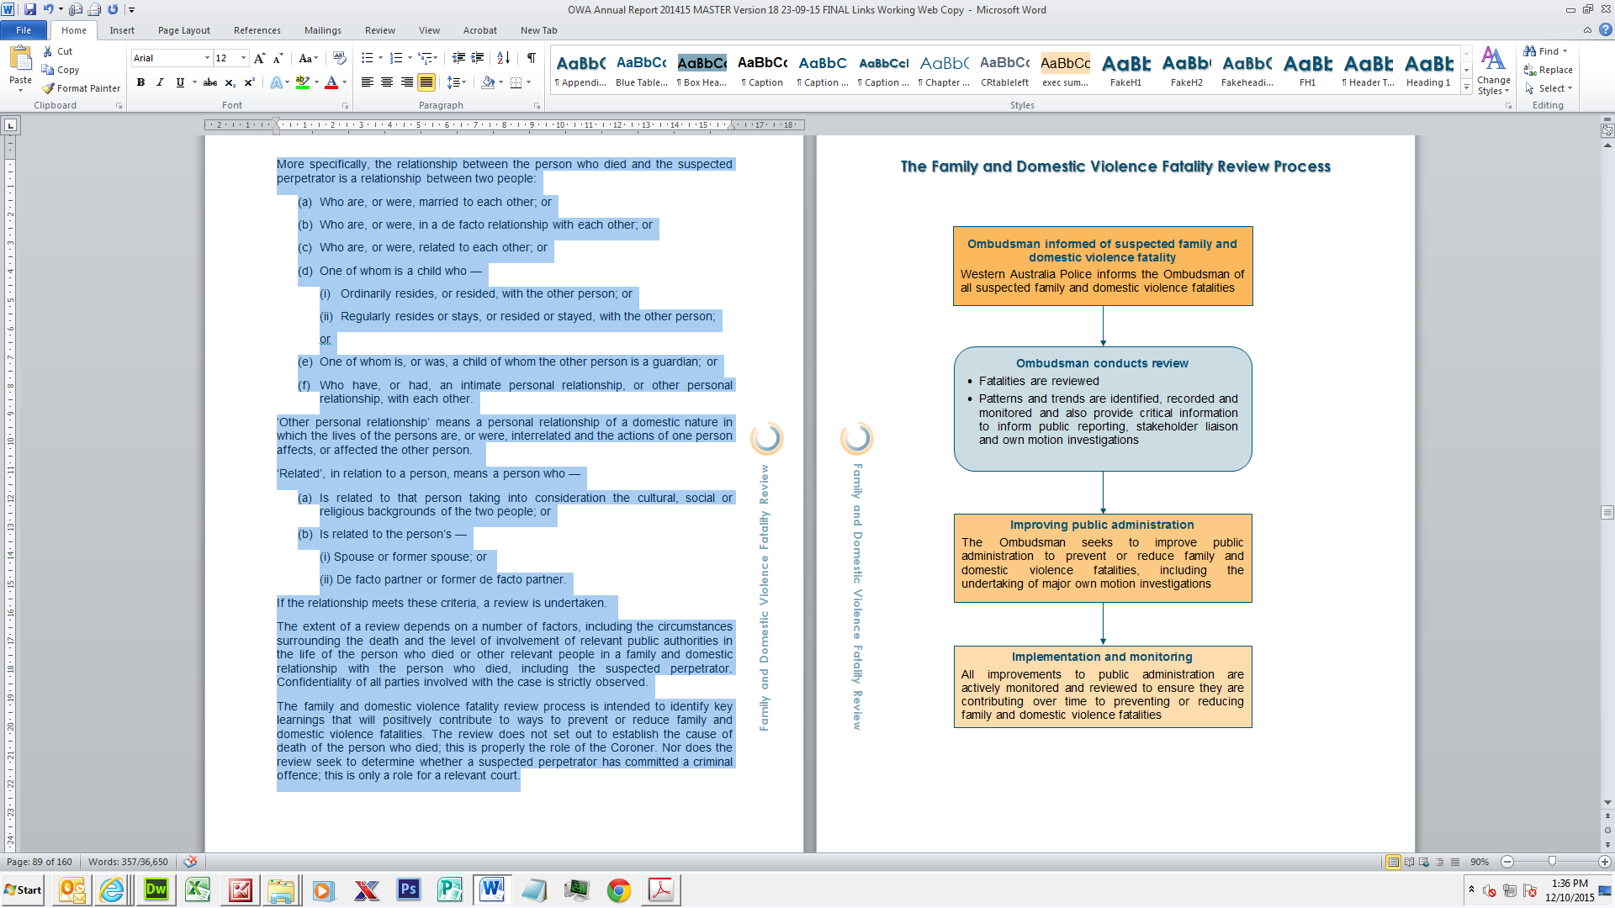Click the proofing errors icon in status bar
The width and height of the screenshot is (1615, 908).
point(191,862)
